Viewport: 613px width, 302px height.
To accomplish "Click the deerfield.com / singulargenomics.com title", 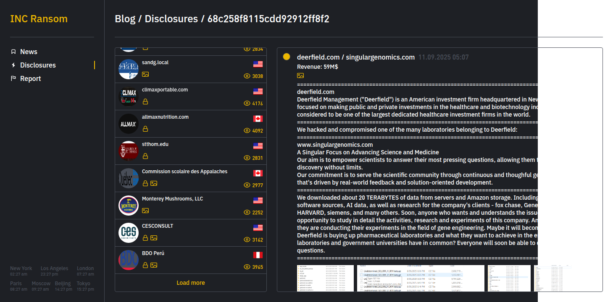I will click(356, 57).
